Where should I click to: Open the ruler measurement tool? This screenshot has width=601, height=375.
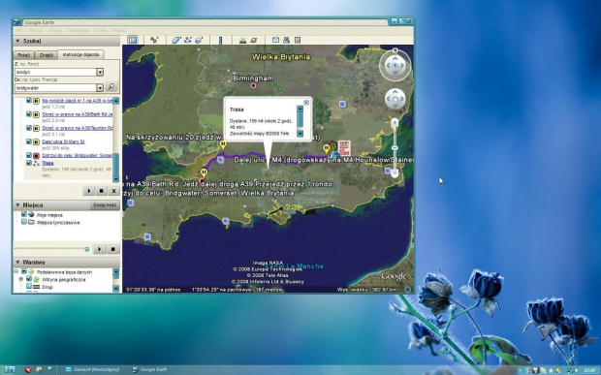(220, 40)
